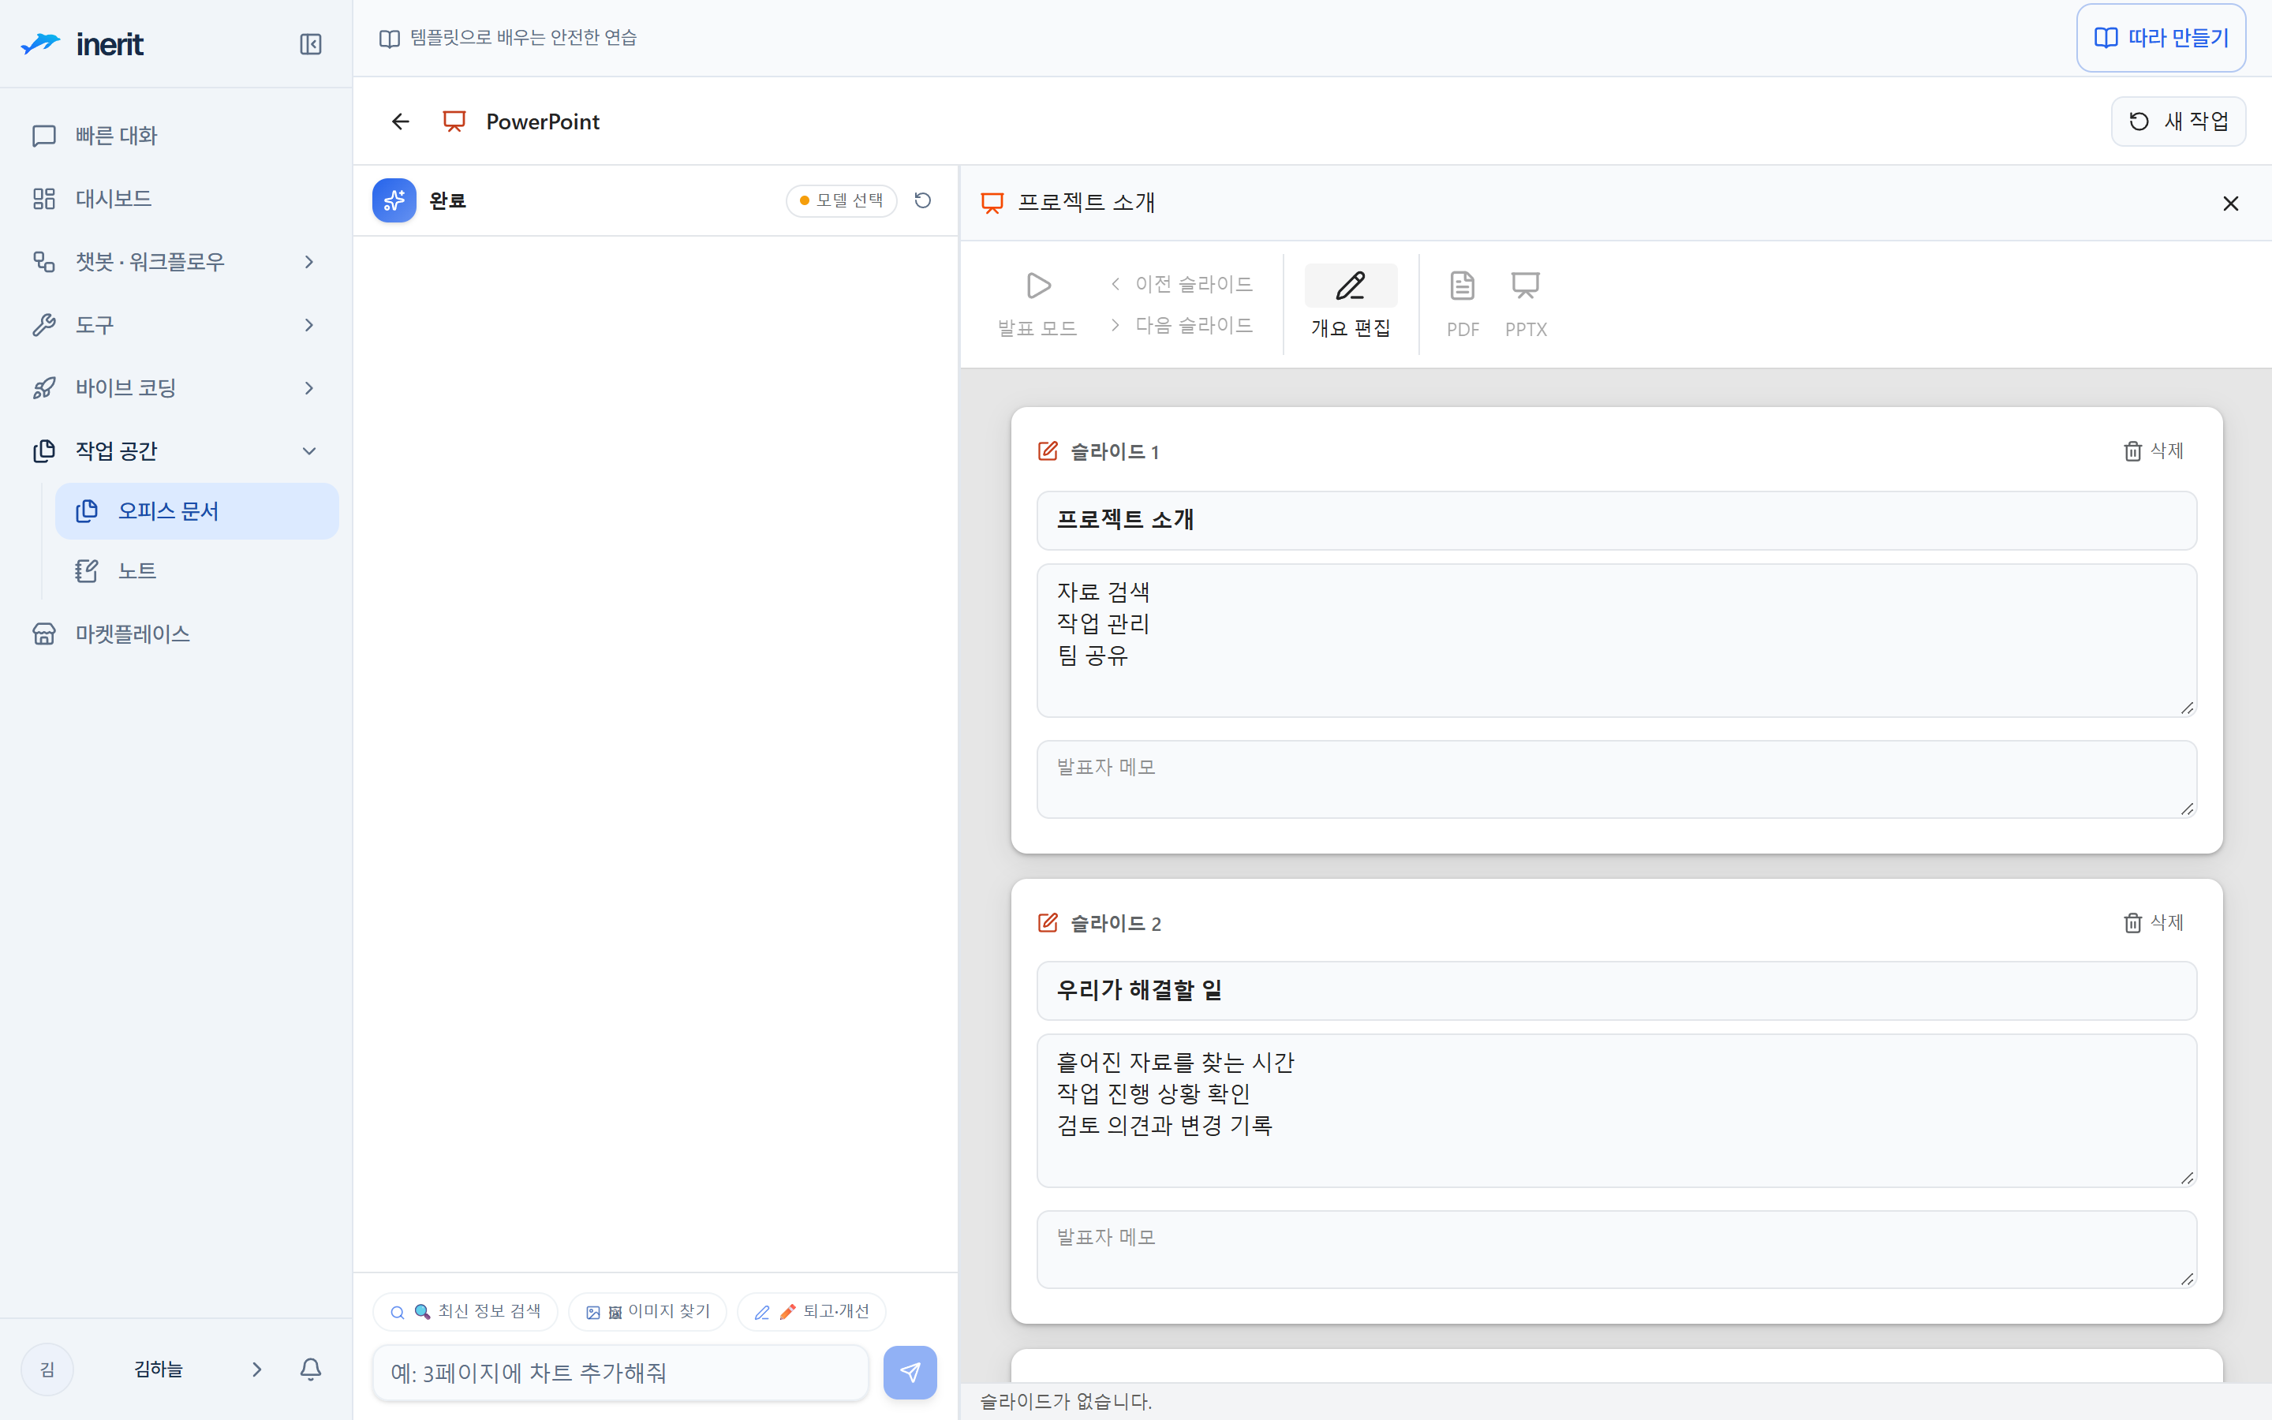Collapse the 작업 공간 section chevron
This screenshot has height=1420, width=2272.
309,450
